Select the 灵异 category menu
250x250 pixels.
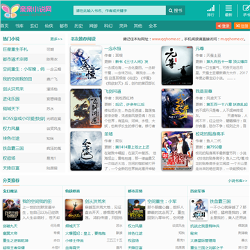[x=123, y=26]
